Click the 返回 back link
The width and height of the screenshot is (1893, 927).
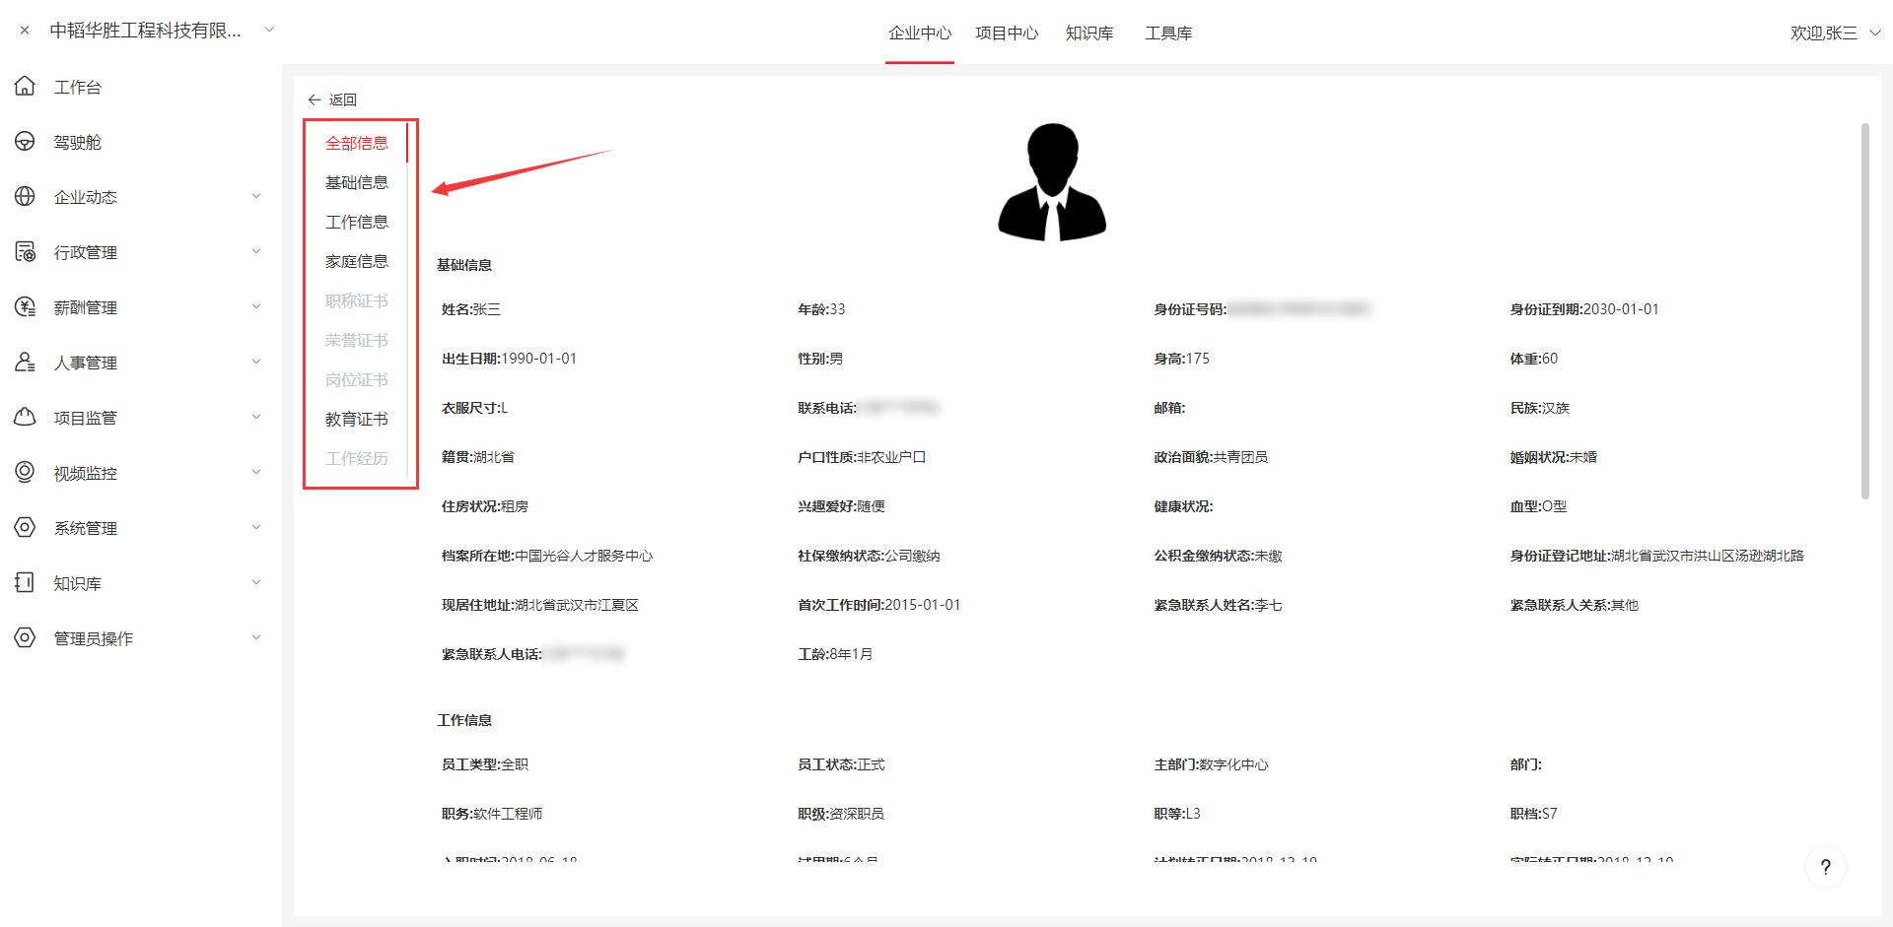coord(332,100)
